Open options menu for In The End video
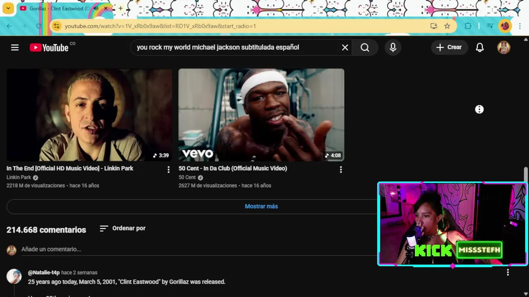This screenshot has width=529, height=297. [168, 170]
